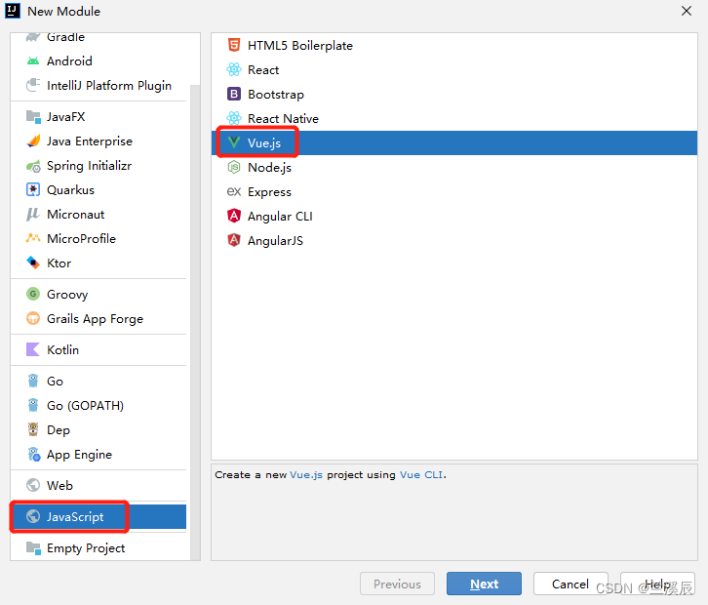The width and height of the screenshot is (708, 605).
Task: Open the Vue CLI link in the description
Action: coord(421,475)
